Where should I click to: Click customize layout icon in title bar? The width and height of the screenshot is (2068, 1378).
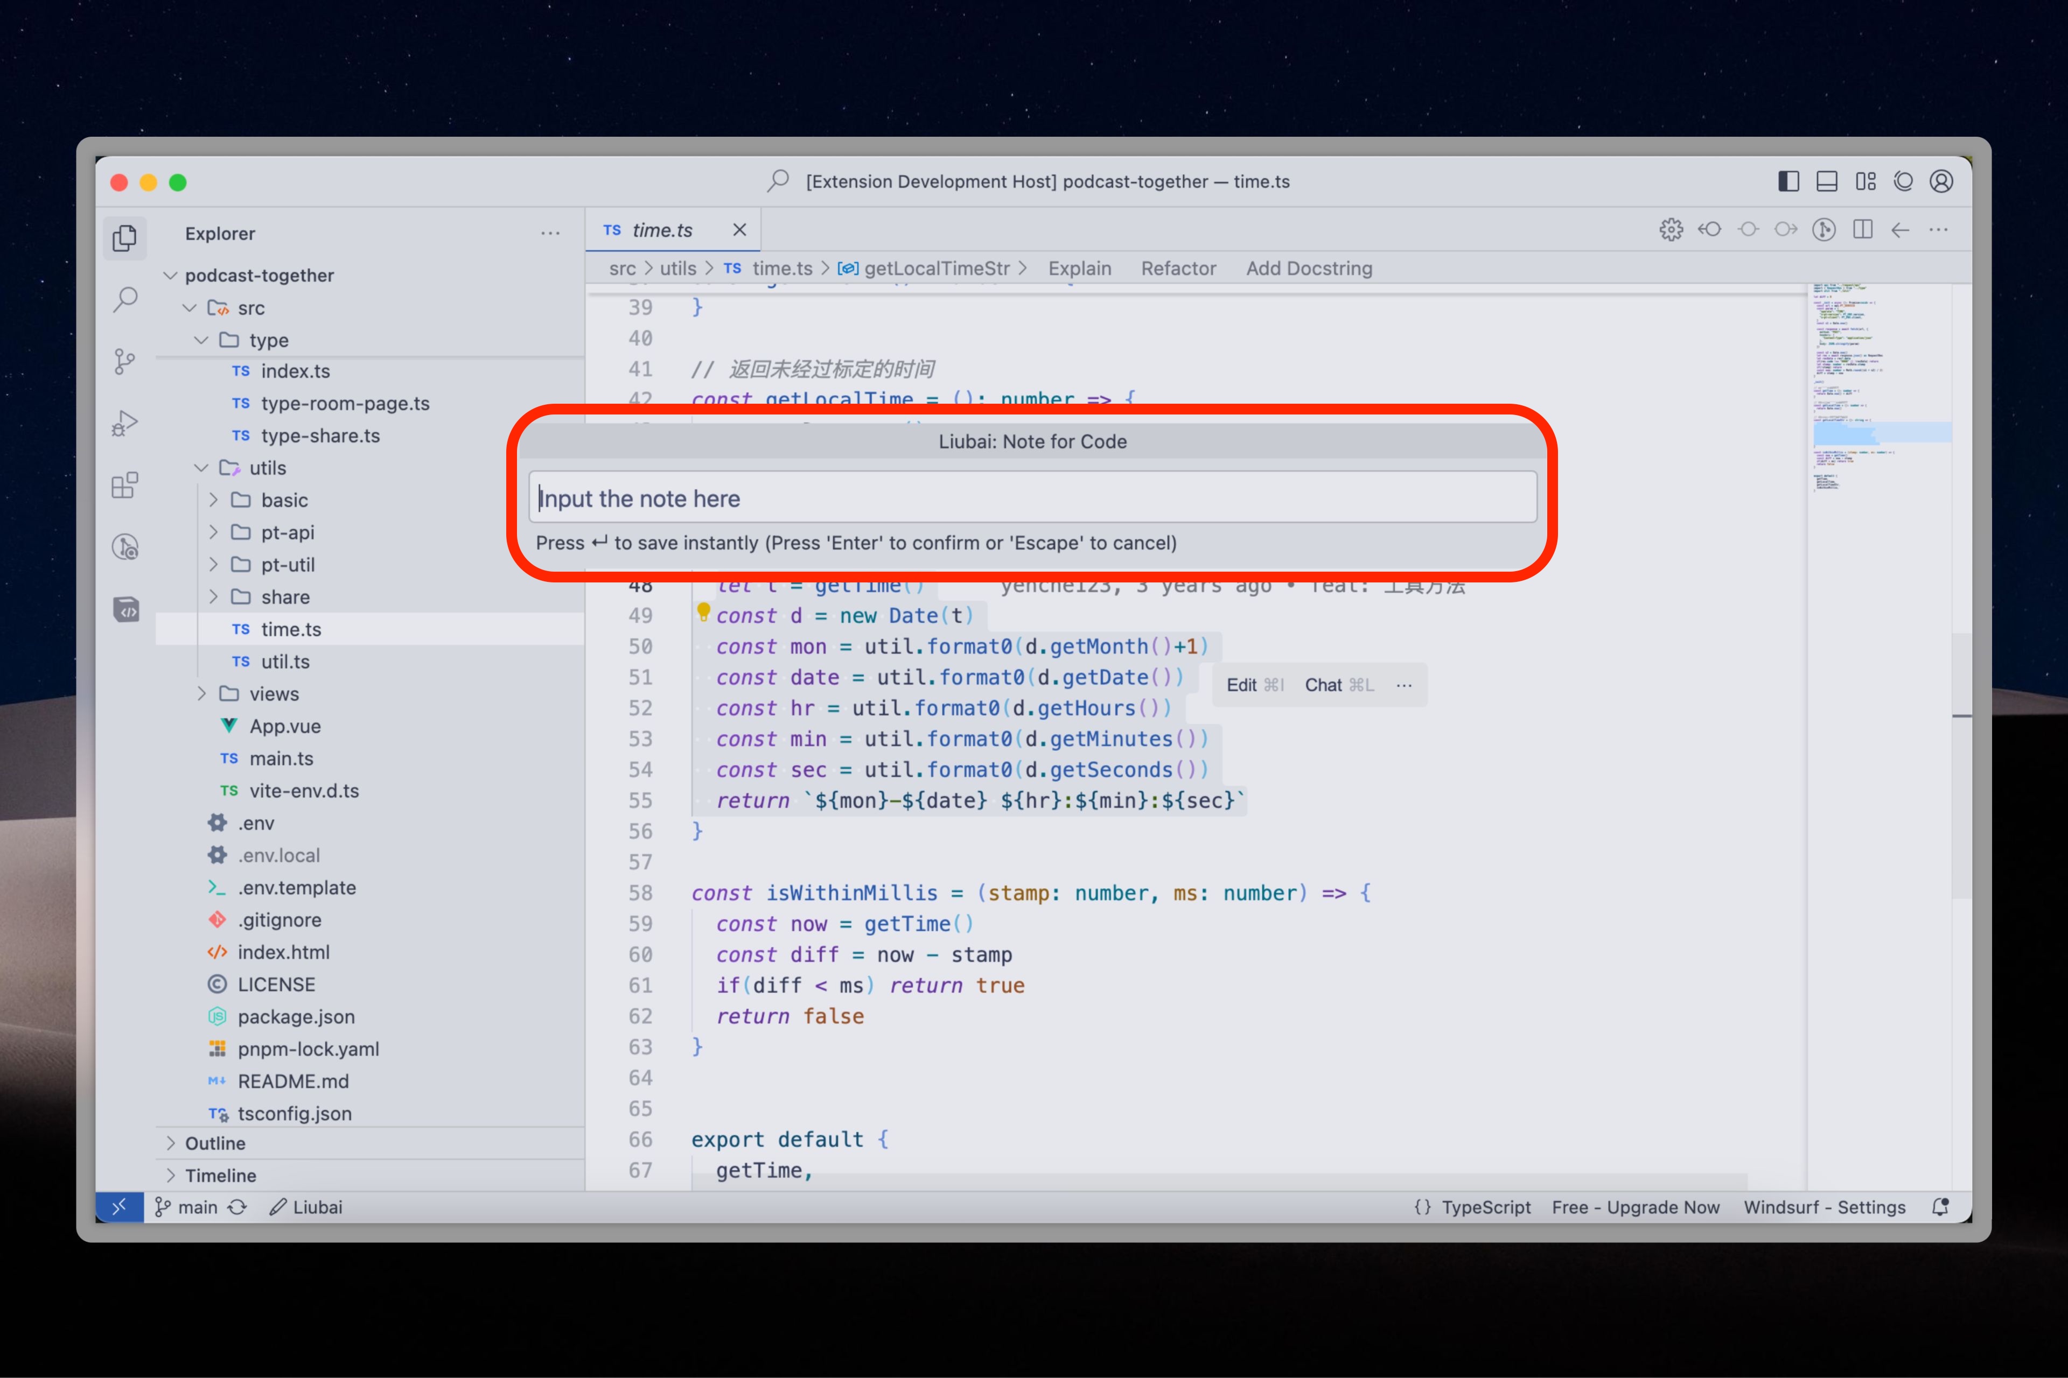tap(1865, 182)
